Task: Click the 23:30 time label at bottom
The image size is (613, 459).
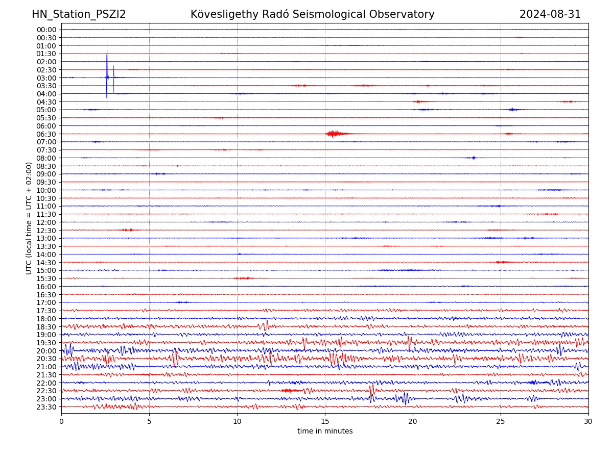Action: coord(46,407)
